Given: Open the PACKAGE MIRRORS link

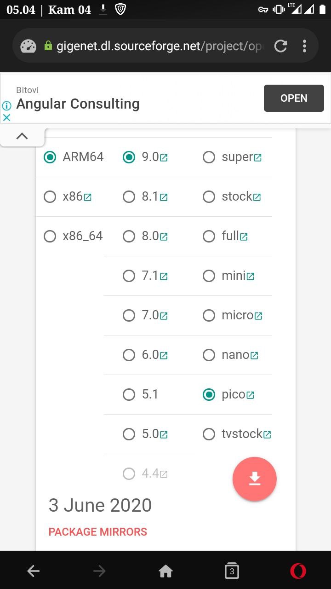Looking at the screenshot, I should (98, 532).
